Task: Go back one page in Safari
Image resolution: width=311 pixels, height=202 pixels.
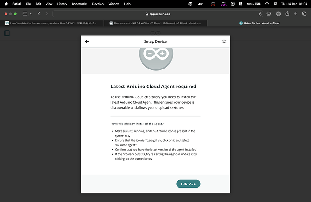Action: (39, 14)
